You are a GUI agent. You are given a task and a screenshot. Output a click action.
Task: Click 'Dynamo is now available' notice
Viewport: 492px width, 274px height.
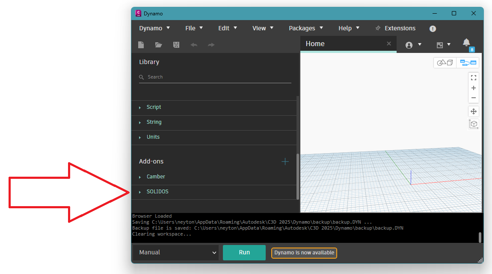[304, 253]
